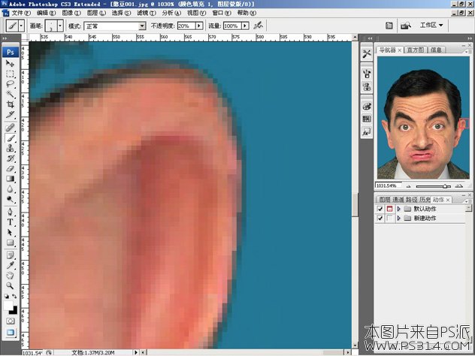
Task: Select the Zoom magnifier tool
Action: coord(11,285)
